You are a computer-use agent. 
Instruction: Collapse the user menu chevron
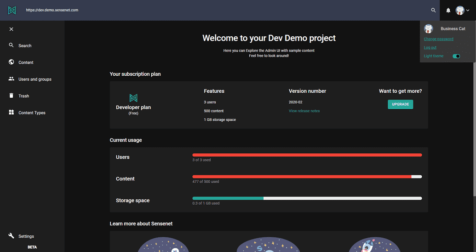[x=468, y=10]
